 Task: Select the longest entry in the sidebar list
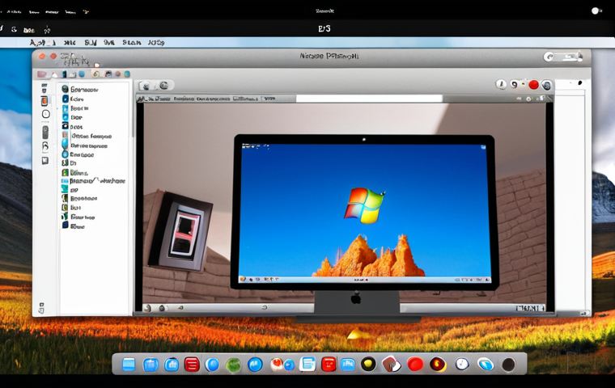click(x=94, y=181)
